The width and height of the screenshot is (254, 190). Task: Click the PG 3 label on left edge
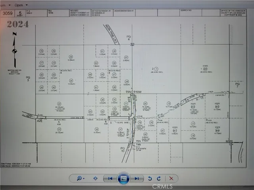[x=28, y=79]
